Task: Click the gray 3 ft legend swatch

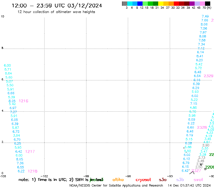Action: 125,3
